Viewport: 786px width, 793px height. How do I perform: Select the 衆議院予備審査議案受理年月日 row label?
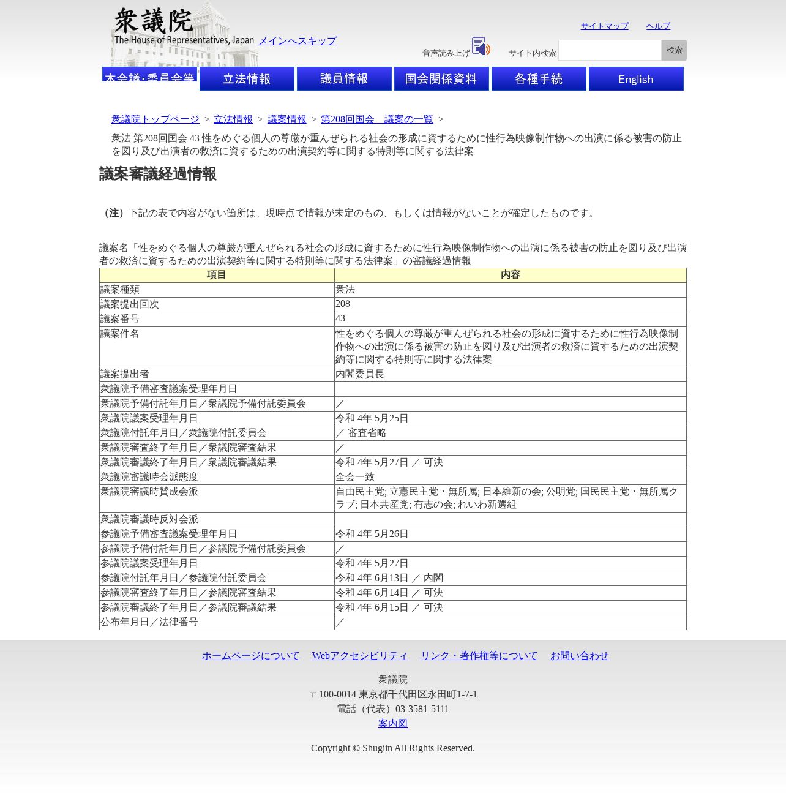217,389
